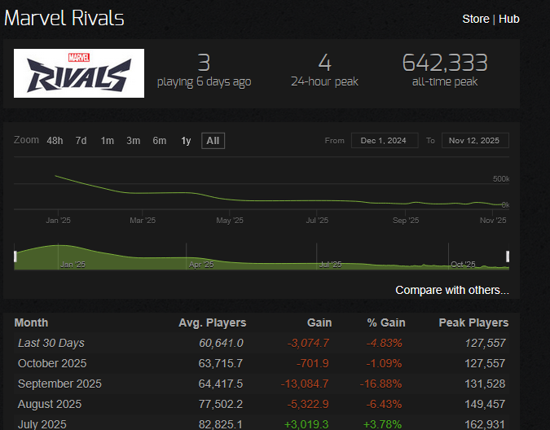The width and height of the screenshot is (550, 430).
Task: Click the July 2025 row label
Action: [42, 424]
